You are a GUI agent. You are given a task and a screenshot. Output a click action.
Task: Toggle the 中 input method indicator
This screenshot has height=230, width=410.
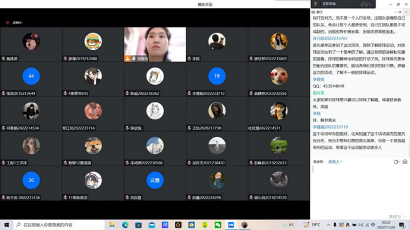tap(373, 225)
